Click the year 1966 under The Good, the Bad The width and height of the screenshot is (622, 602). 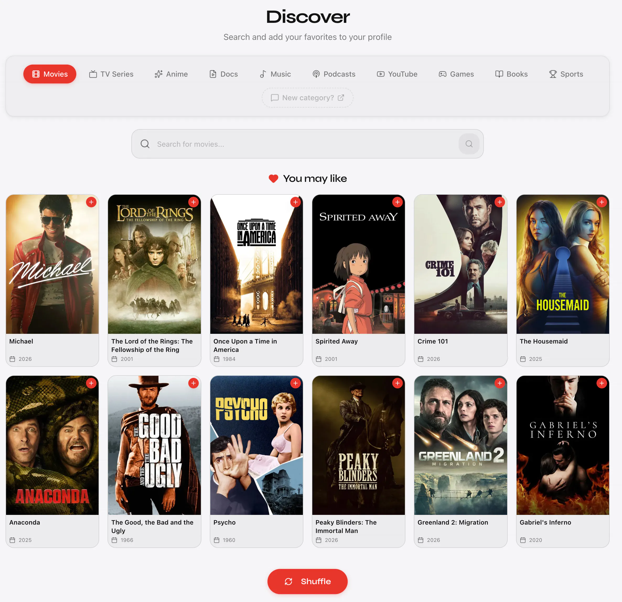[127, 540]
